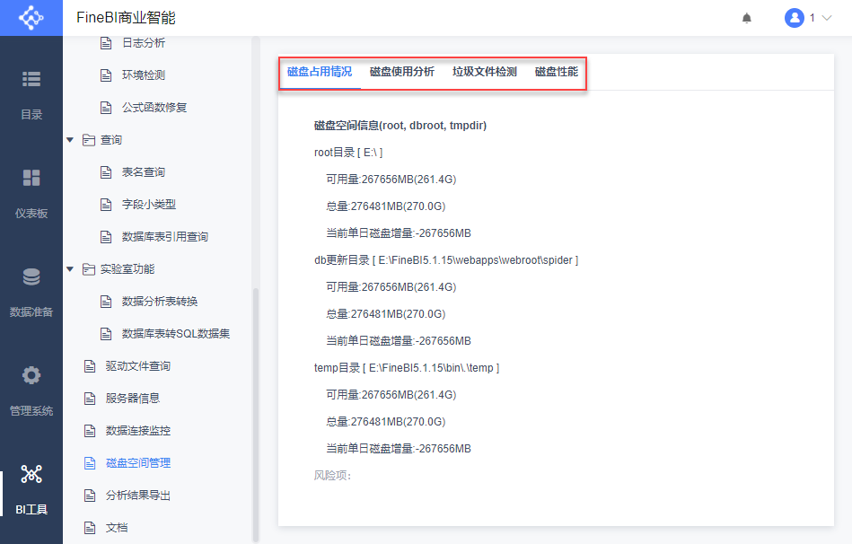Collapse the 查询 folder arrow
This screenshot has height=544, width=852.
pos(70,140)
